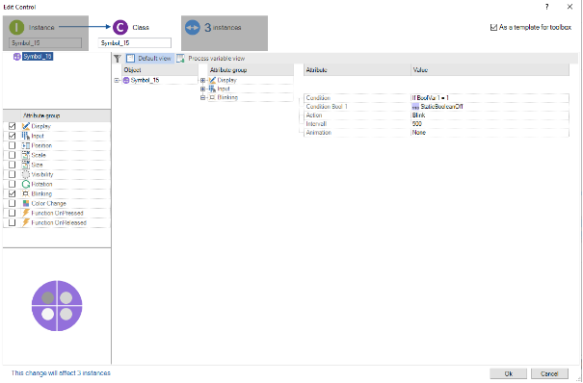The image size is (583, 383).
Task: Switch to Default view
Action: coord(149,59)
